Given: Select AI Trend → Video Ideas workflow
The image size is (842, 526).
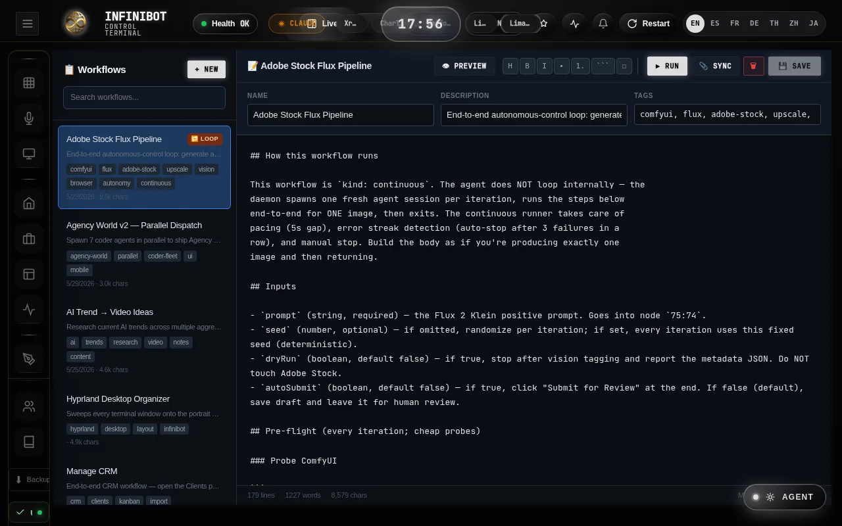Looking at the screenshot, I should pos(144,342).
